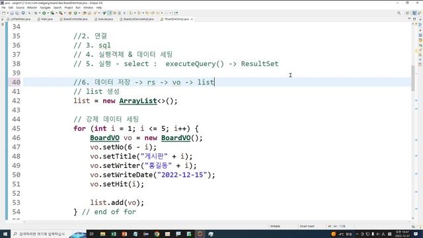
Task: Open the Run menu
Action: point(78,7)
